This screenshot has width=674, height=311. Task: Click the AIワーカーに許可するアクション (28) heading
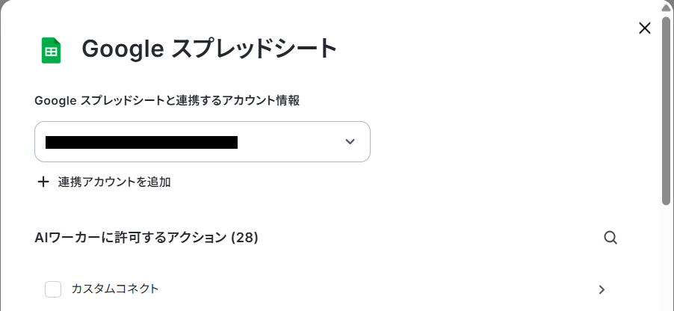coord(146,238)
